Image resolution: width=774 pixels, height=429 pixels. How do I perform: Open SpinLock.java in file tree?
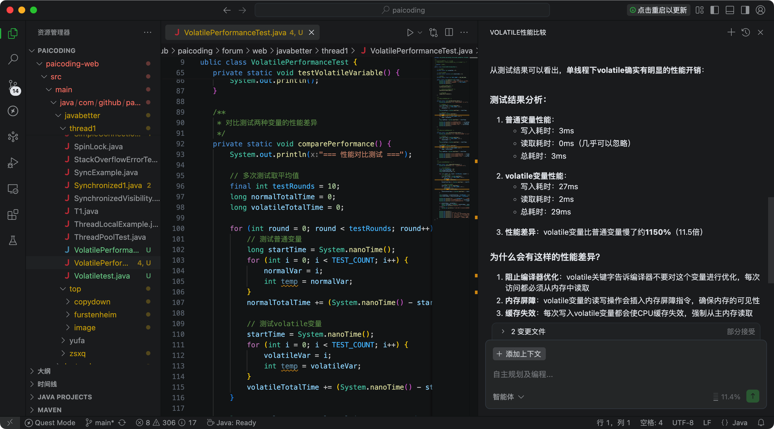click(98, 147)
